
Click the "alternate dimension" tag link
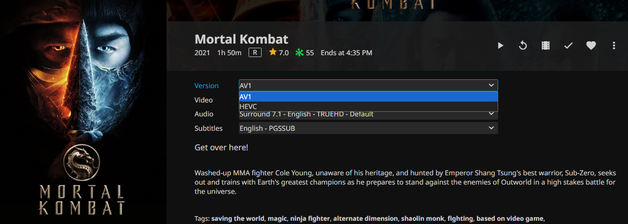pyautogui.click(x=365, y=218)
